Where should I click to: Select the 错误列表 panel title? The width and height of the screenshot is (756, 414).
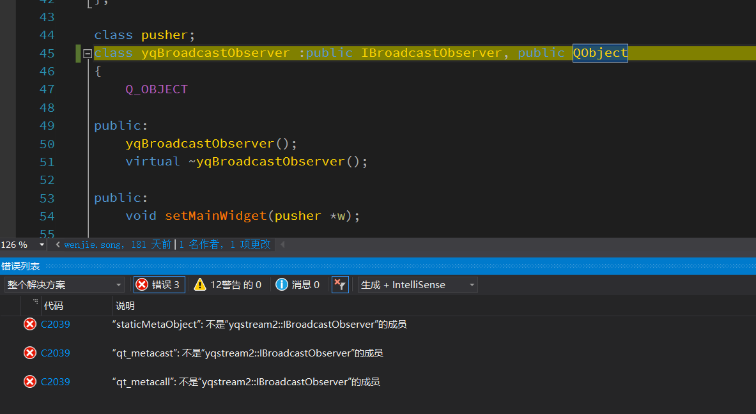[x=21, y=266]
